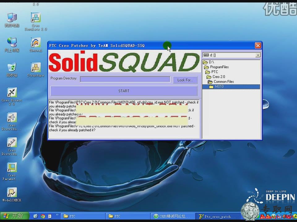The image size is (297, 222).
Task: Select the ProgramFiles folder in the tree
Action: (x=216, y=67)
